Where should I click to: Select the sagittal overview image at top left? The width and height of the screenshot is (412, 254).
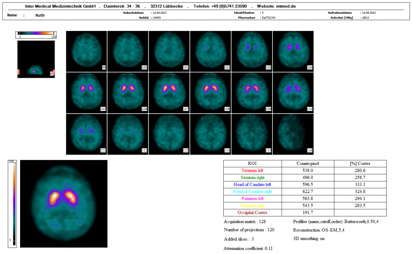pyautogui.click(x=36, y=58)
